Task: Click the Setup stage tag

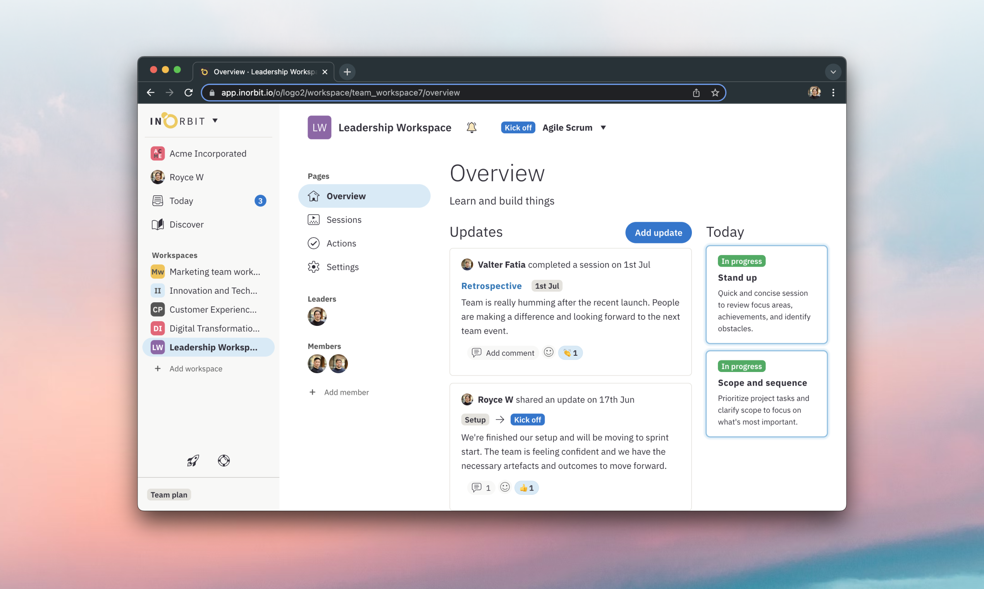Action: (x=475, y=420)
